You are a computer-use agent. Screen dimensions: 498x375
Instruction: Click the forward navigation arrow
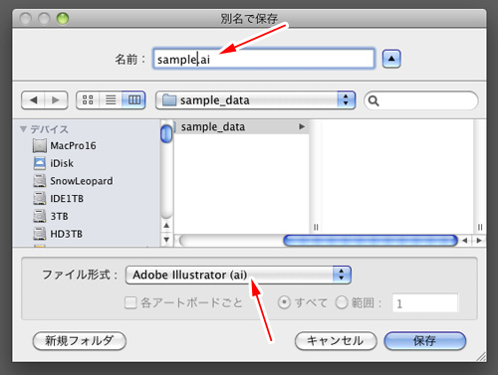56,99
